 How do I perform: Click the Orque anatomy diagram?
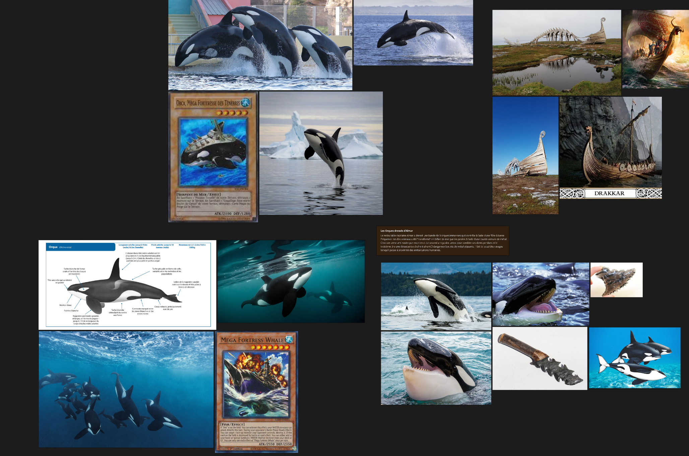point(127,285)
